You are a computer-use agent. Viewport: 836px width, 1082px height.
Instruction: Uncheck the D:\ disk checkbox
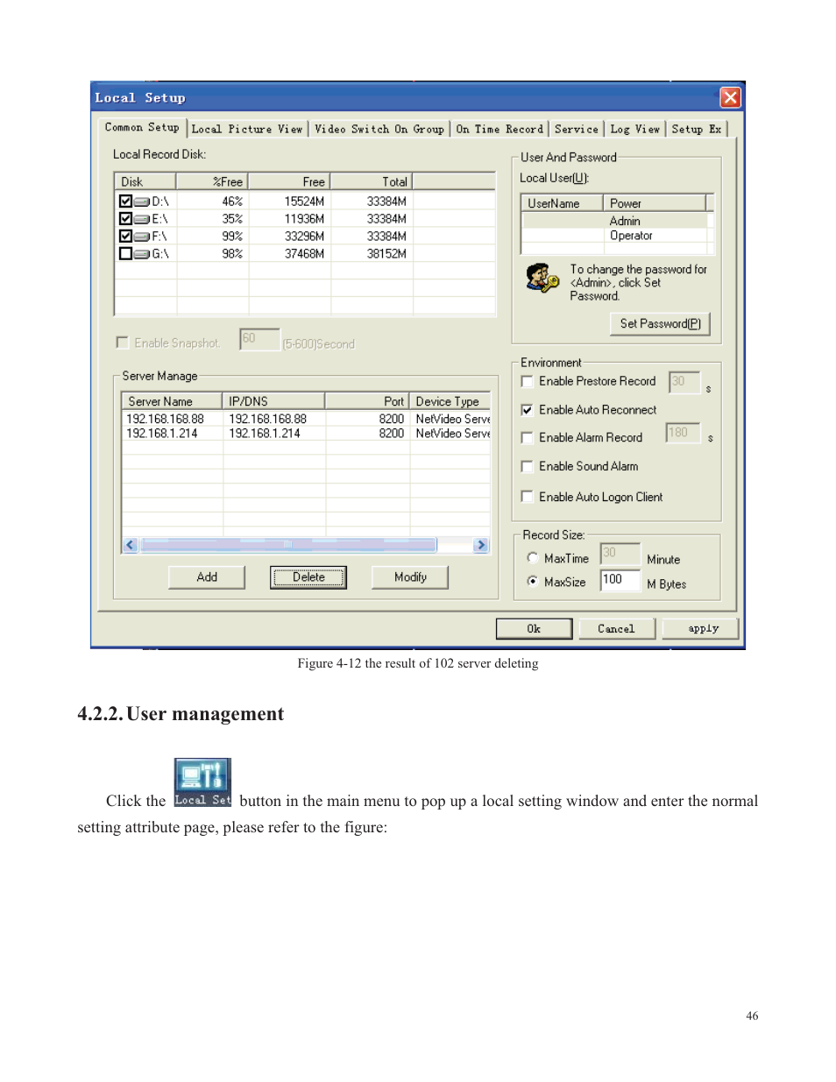point(125,202)
